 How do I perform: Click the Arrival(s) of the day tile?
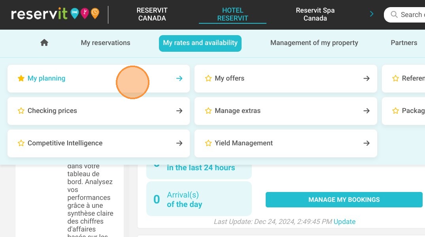pos(199,199)
